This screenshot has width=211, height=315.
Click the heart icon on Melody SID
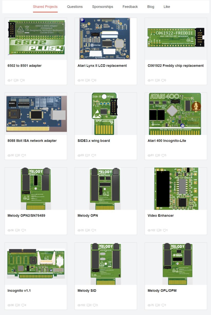pos(95,305)
